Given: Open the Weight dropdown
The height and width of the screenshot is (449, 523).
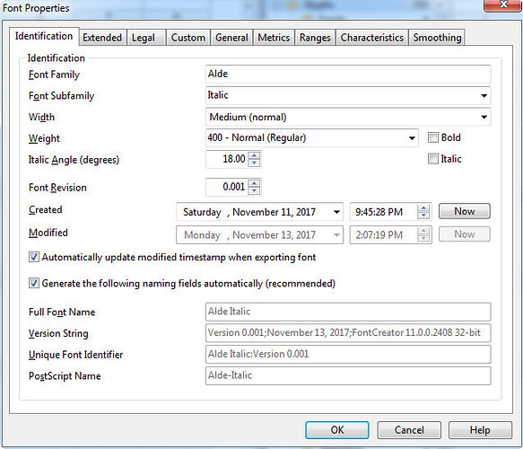Looking at the screenshot, I should coord(412,138).
